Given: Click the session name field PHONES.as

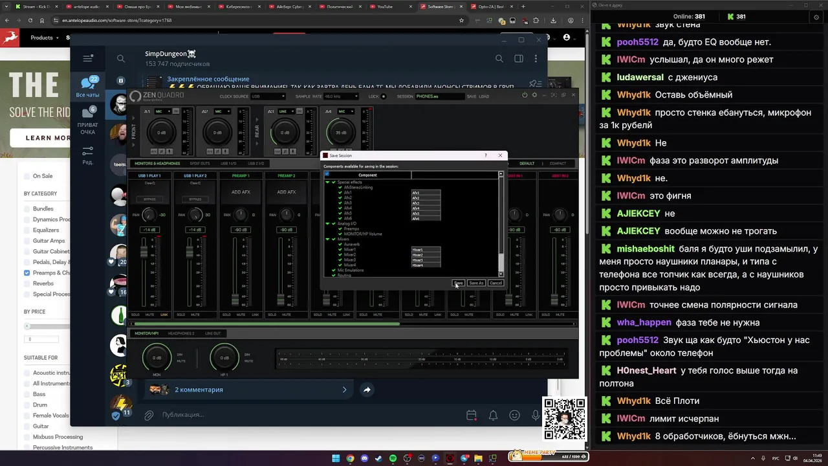Looking at the screenshot, I should point(439,96).
